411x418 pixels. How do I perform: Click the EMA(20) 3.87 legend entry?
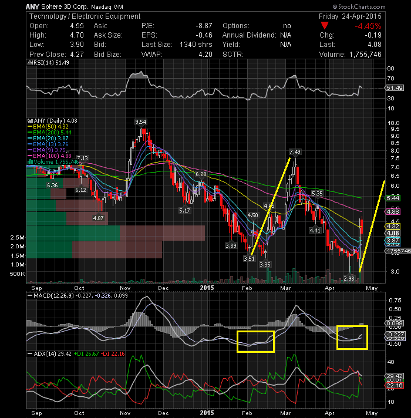pyautogui.click(x=48, y=139)
